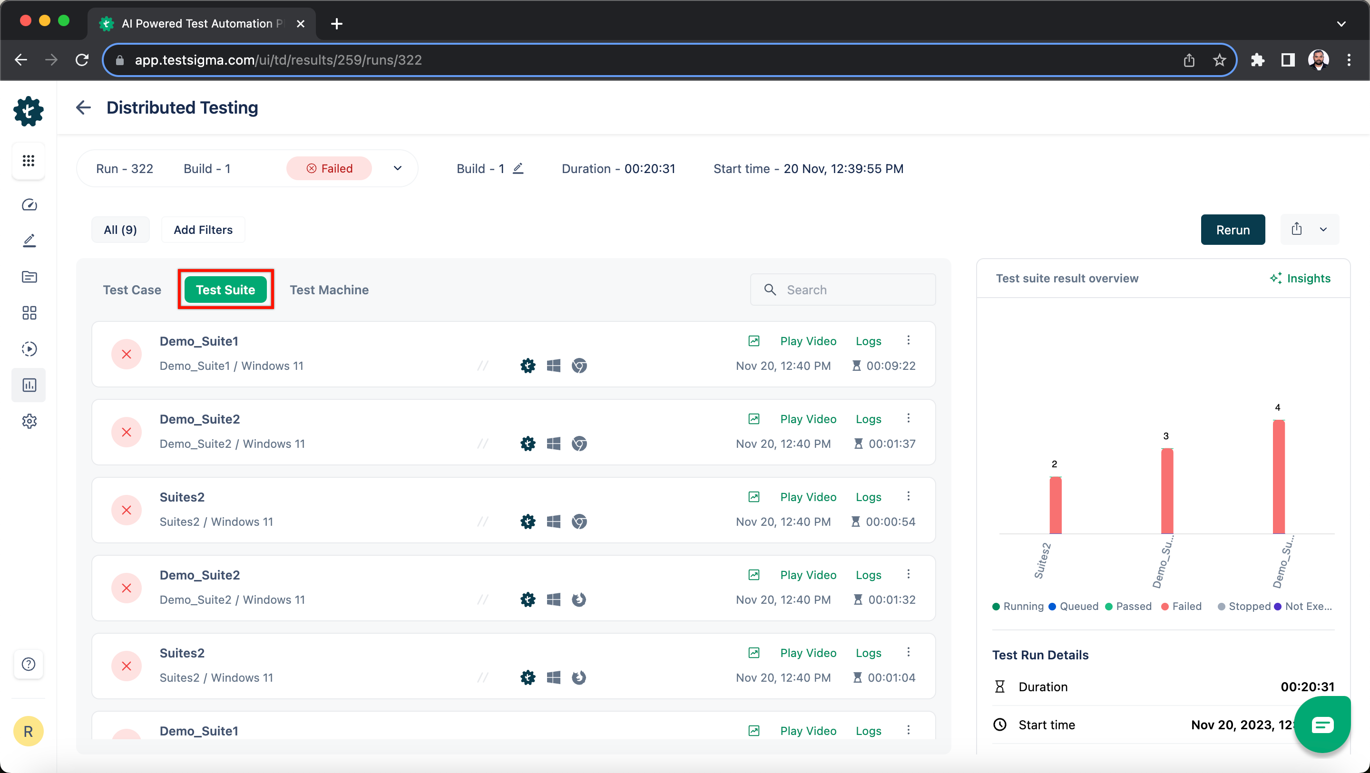1370x773 pixels.
Task: Click the Chrome browser icon in Suites2 row at 00:00:54
Action: pos(579,522)
